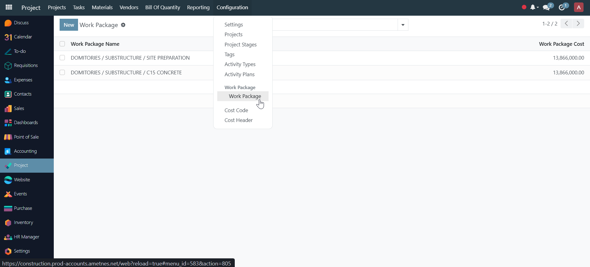This screenshot has height=267, width=590.
Task: Choose Project Stages in the dropdown menu
Action: coord(240,45)
